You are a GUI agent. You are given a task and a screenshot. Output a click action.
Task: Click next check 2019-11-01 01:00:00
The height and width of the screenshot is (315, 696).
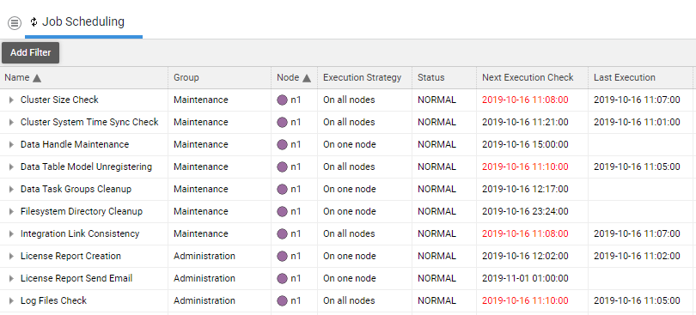[x=525, y=278]
